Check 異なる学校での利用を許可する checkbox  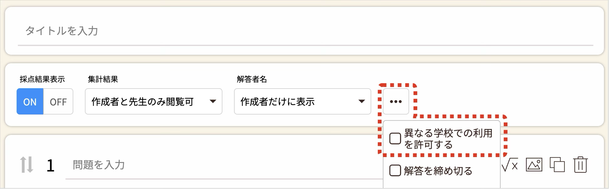(395, 139)
